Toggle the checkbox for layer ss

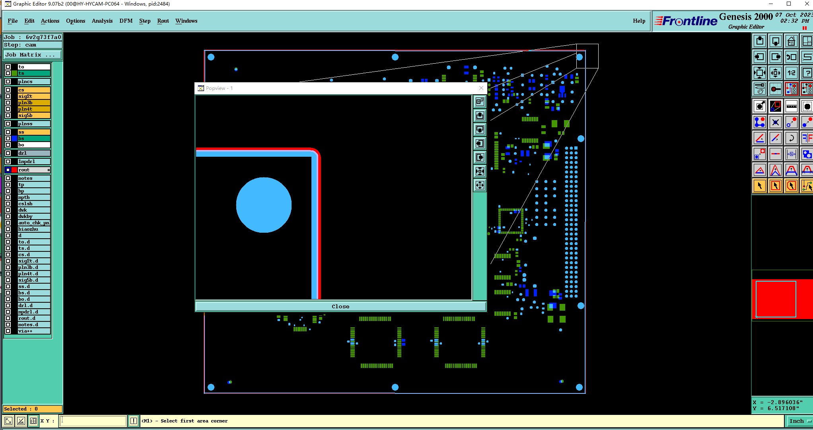(x=8, y=132)
